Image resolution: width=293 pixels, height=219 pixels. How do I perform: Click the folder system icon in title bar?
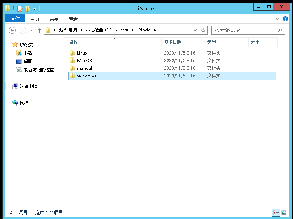(x=8, y=8)
